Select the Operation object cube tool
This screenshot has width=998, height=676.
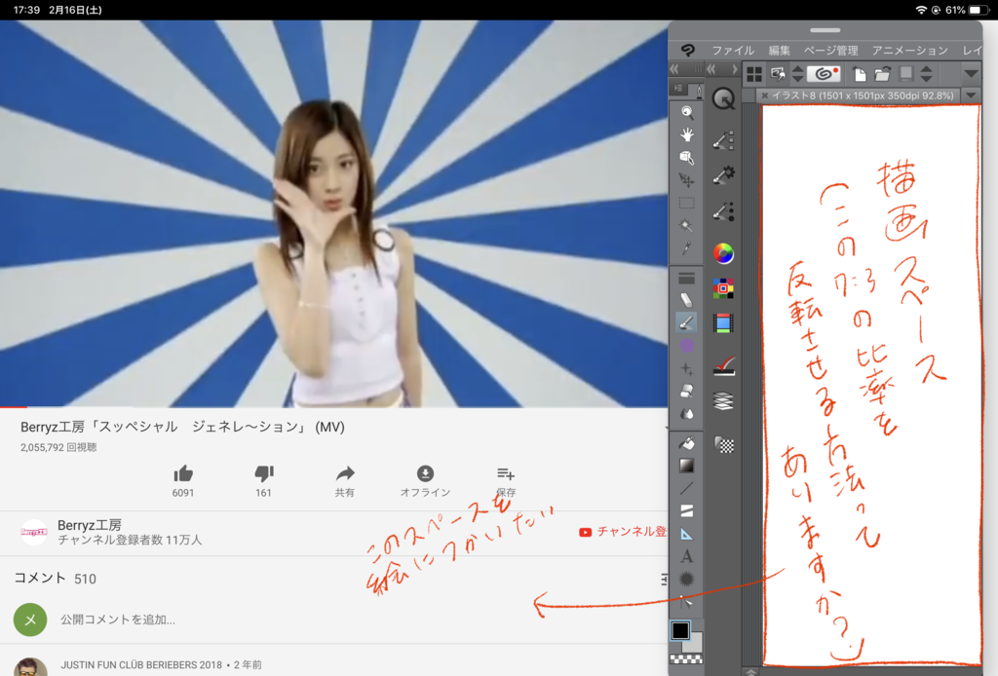pos(687,158)
